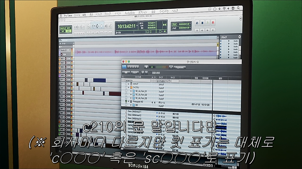Uncheck the Pineapple HD checkbox
Screen dimensions: 302x169
point(126,101)
